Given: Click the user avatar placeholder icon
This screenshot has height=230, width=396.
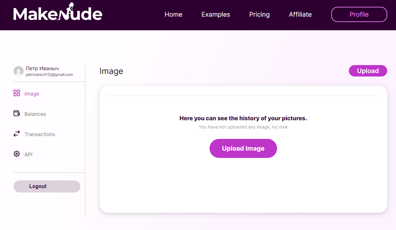Looking at the screenshot, I should click(x=19, y=71).
